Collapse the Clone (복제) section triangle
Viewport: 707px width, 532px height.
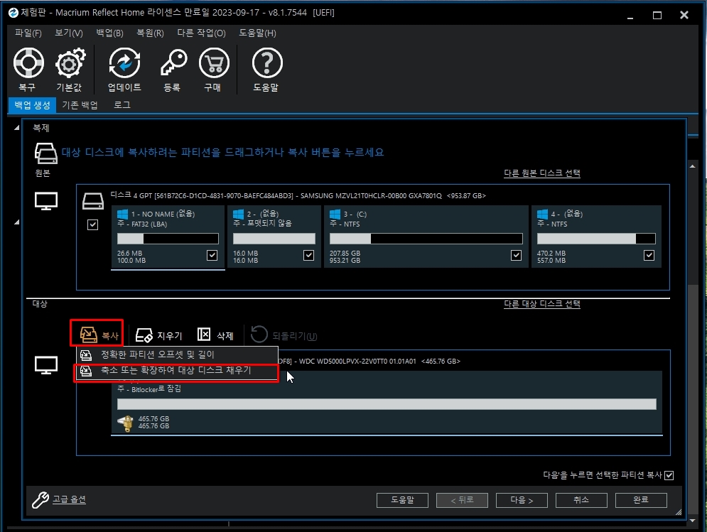pos(16,128)
